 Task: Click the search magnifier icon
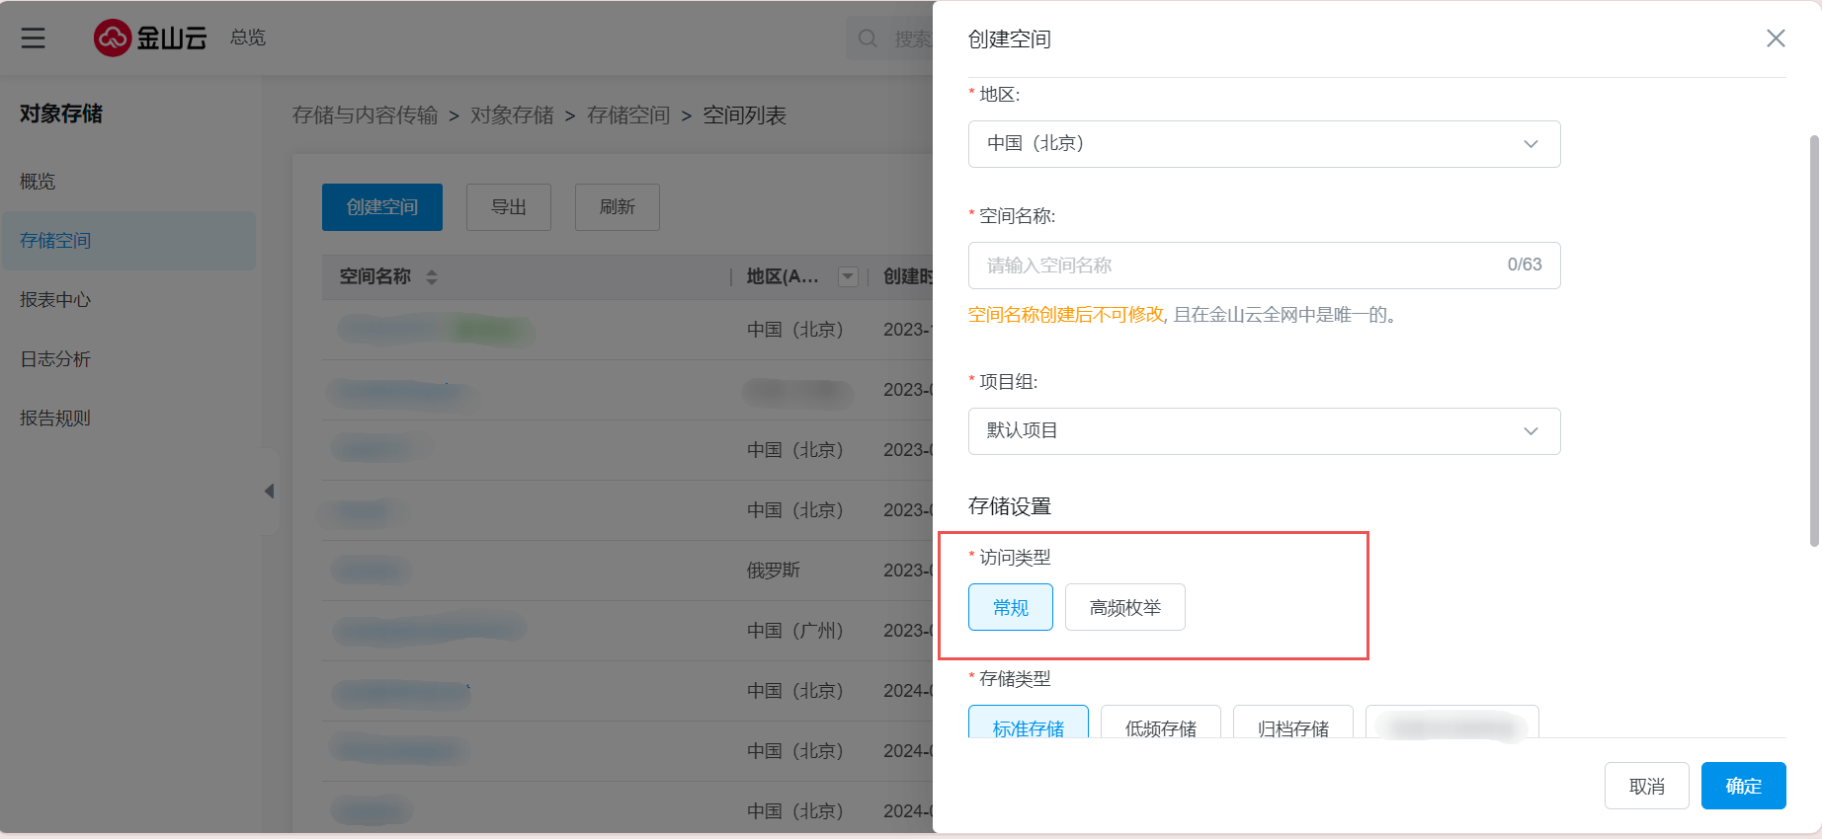pyautogui.click(x=868, y=38)
